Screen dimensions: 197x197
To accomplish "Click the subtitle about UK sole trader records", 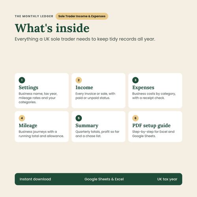I will pyautogui.click(x=85, y=39).
